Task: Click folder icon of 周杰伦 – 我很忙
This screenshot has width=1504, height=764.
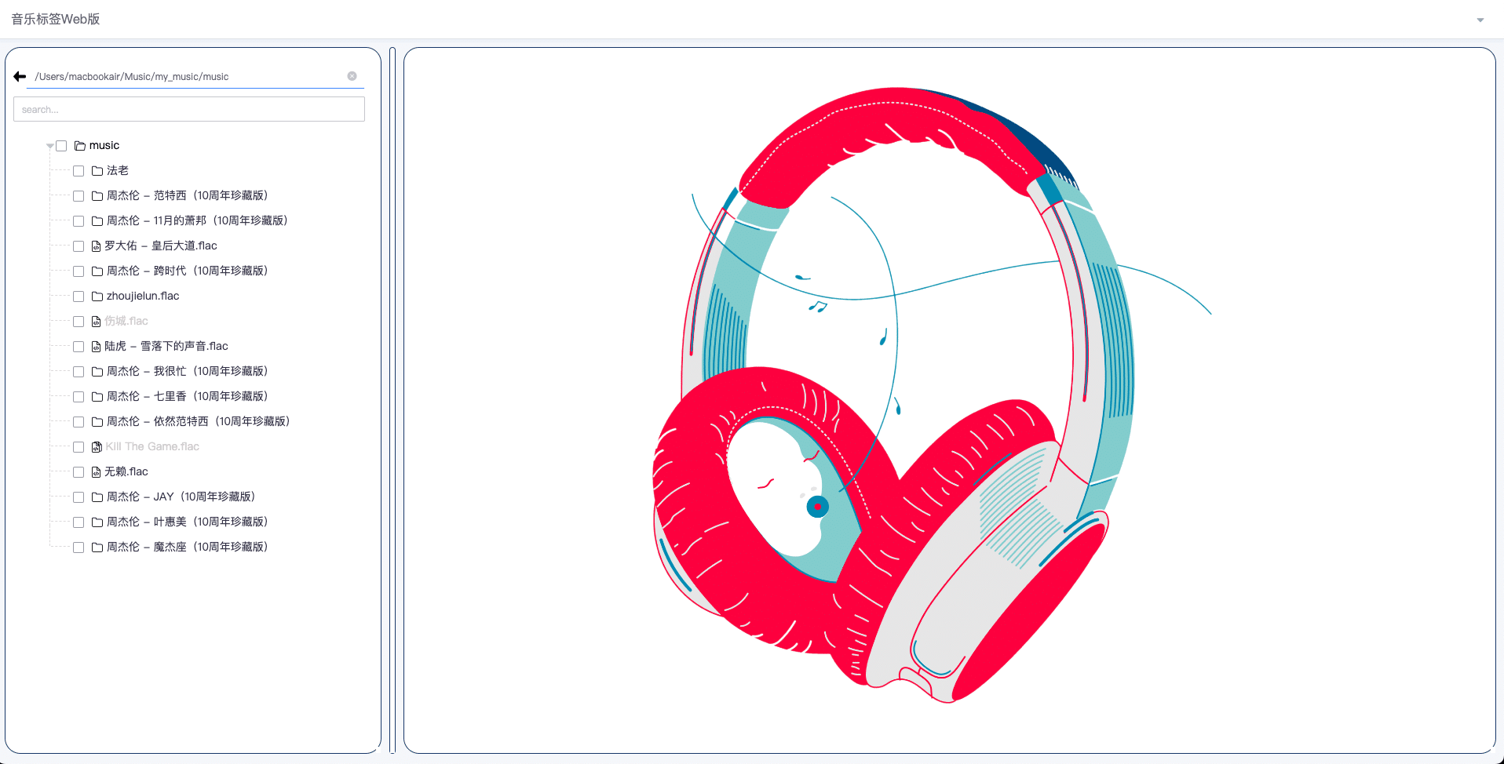Action: tap(97, 371)
